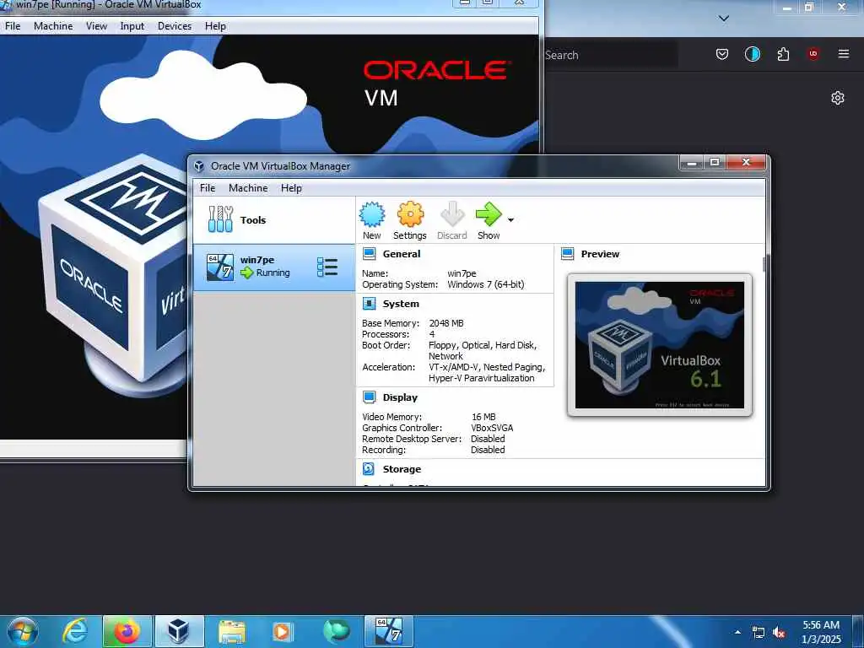The height and width of the screenshot is (648, 864).
Task: Open the Firefox Extensions puzzle icon
Action: 783,54
